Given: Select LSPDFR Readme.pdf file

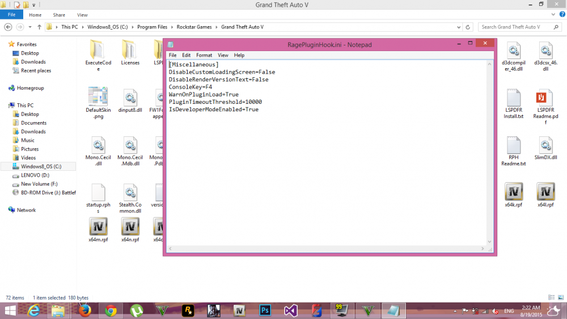Looking at the screenshot, I should [x=545, y=107].
